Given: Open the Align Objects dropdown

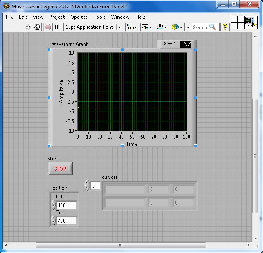Looking at the screenshot, I should click(x=132, y=27).
